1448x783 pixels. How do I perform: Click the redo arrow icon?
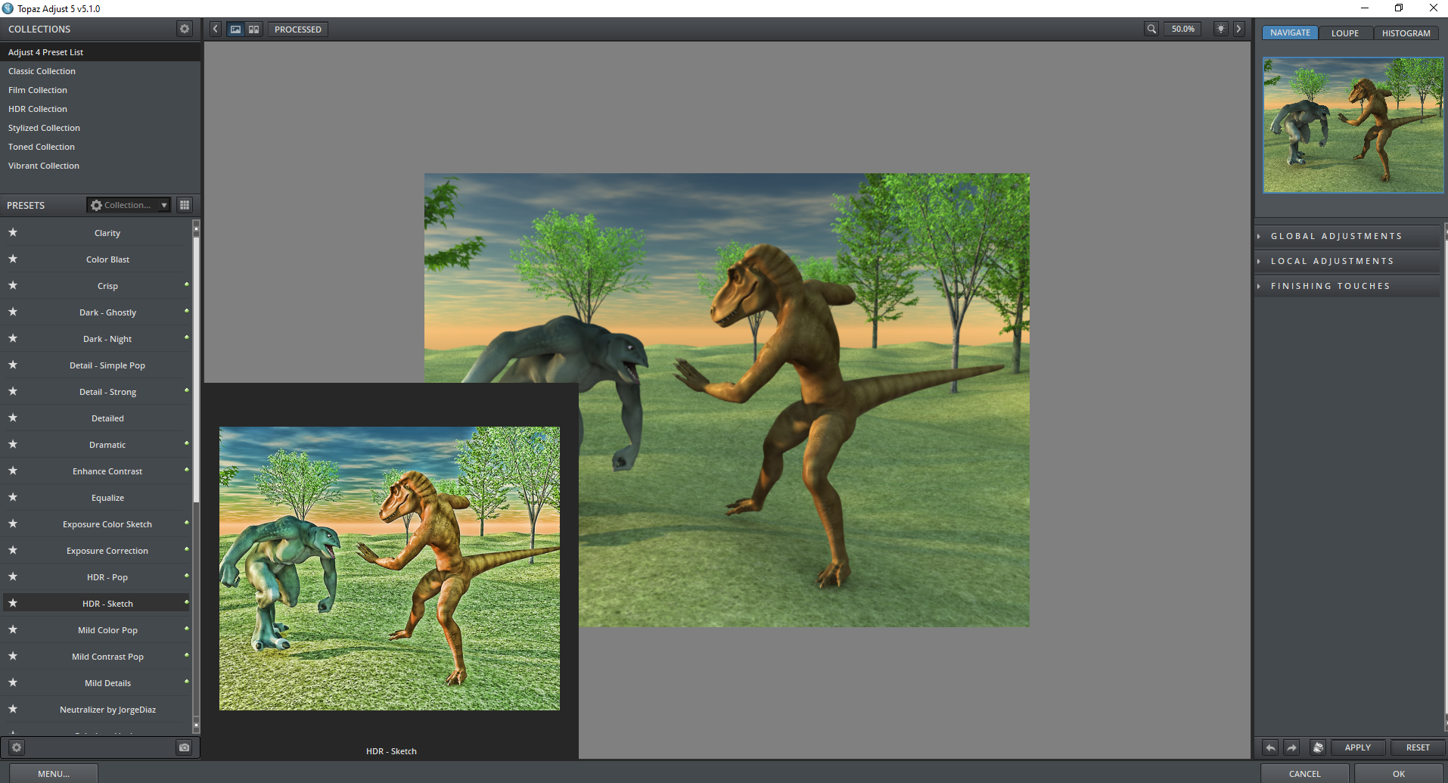tap(1292, 747)
